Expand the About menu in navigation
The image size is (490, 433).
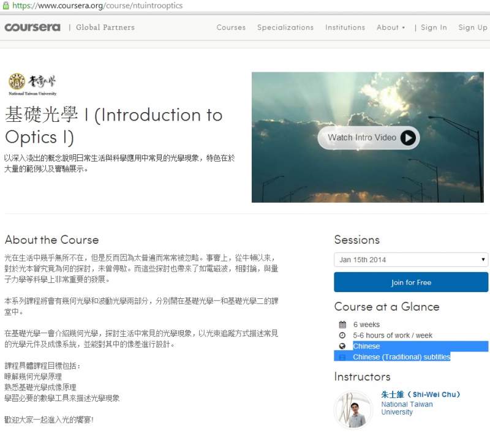pyautogui.click(x=391, y=28)
